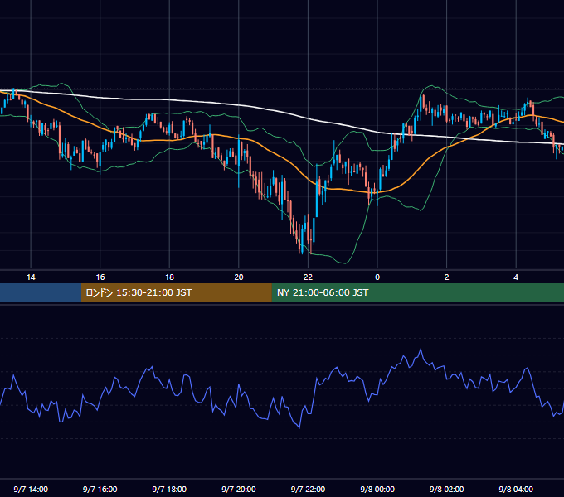Click the '14' hour label on price chart axis

click(31, 277)
